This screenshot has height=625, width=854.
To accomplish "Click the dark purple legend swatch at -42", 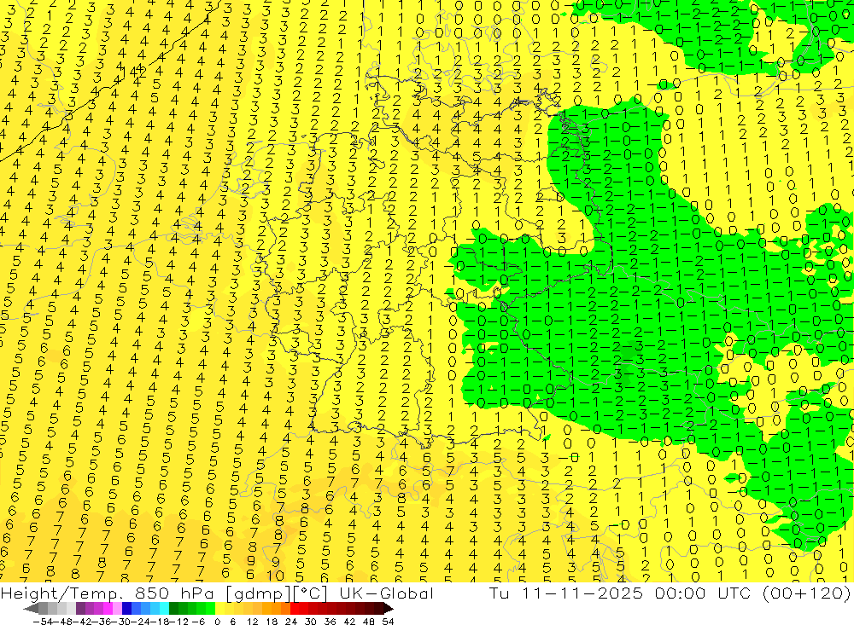I will (x=80, y=609).
